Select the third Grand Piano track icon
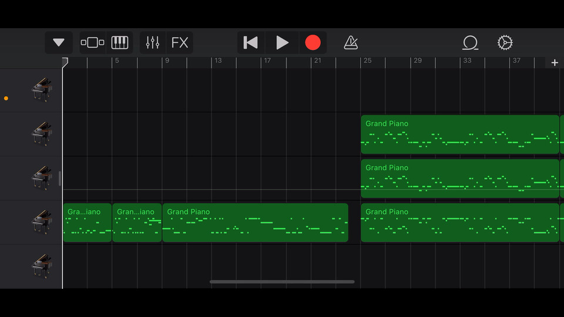The height and width of the screenshot is (317, 564). pyautogui.click(x=42, y=178)
